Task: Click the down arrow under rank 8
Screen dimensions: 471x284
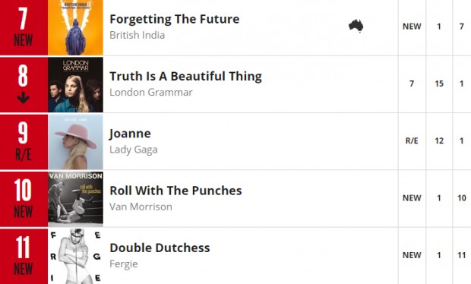Action: [23, 98]
